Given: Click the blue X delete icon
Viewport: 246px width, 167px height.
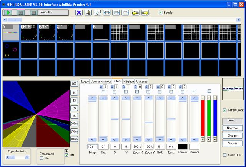Looking at the screenshot, I should point(79,13).
